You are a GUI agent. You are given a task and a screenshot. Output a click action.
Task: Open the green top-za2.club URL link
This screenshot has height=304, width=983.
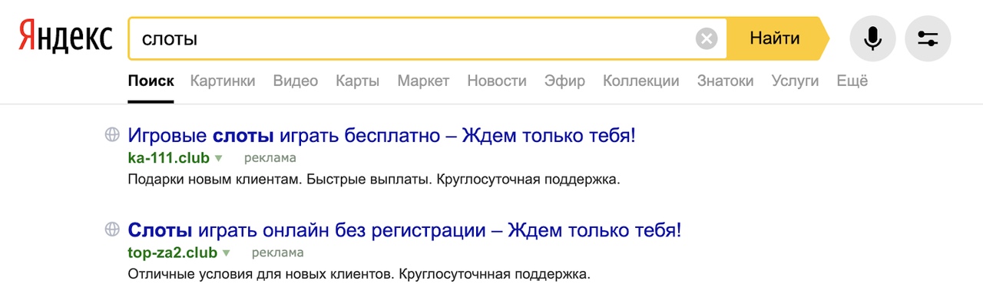tap(173, 253)
